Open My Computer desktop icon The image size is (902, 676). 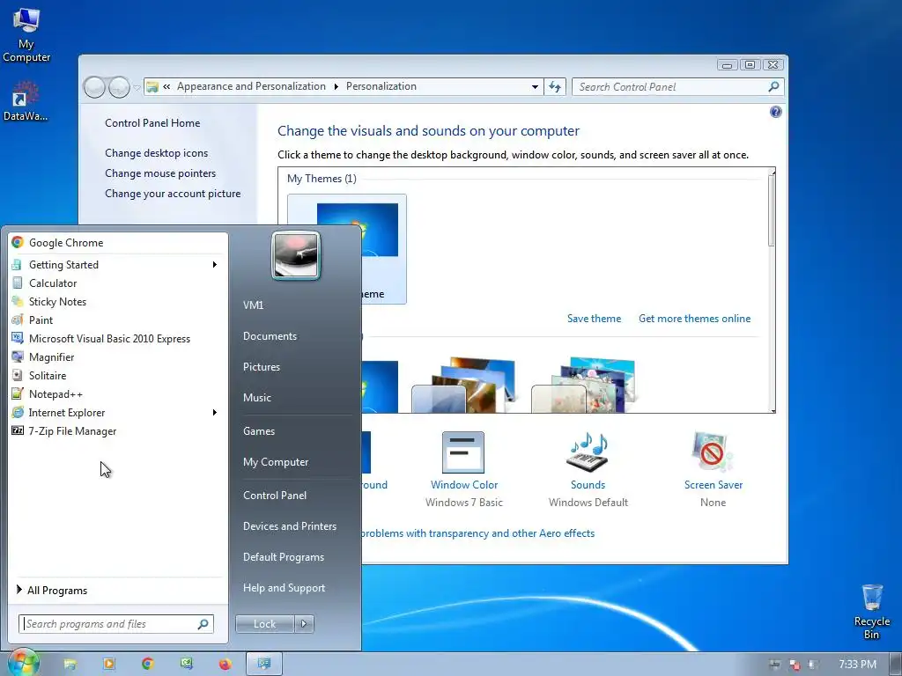(26, 34)
